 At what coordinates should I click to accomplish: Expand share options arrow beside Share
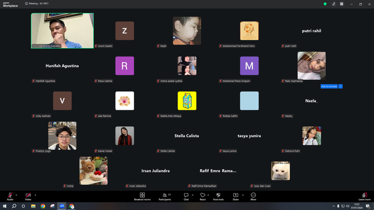(243, 195)
